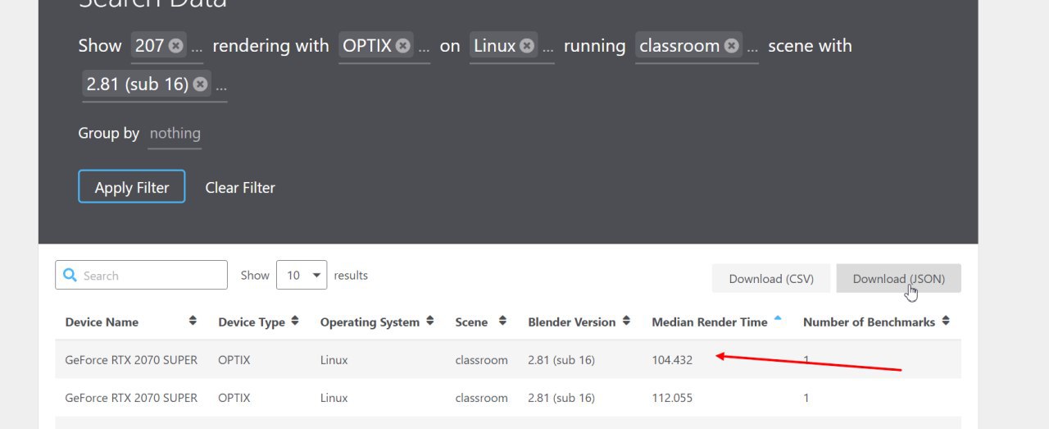Sort by Device Name column arrows
This screenshot has height=429, width=1049.
(193, 321)
